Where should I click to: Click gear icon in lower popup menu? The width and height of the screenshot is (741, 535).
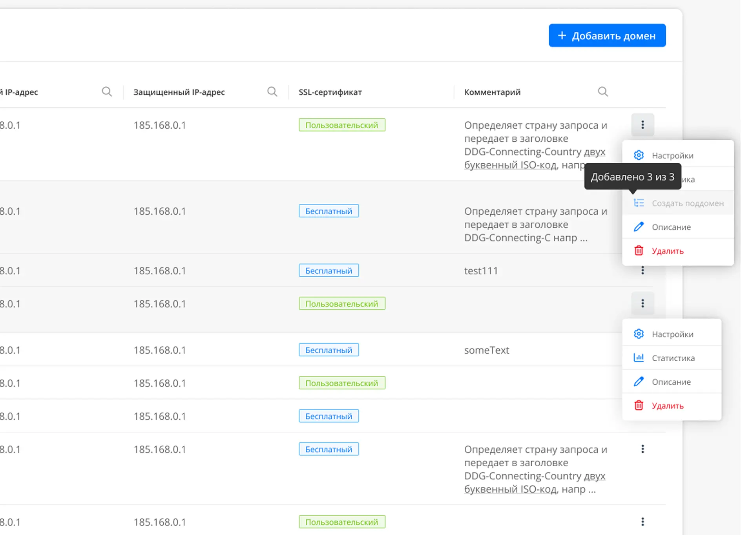(639, 334)
